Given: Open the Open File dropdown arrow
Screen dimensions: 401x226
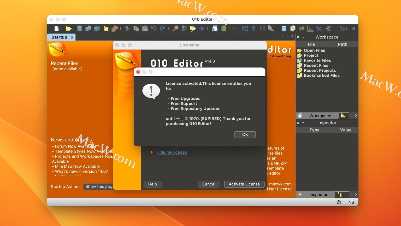Looking at the screenshot, I should click(73, 30).
